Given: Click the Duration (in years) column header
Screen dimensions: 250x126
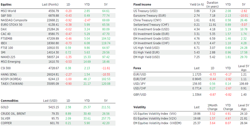Looking at the screenshot, I should pyautogui.click(x=212, y=5).
